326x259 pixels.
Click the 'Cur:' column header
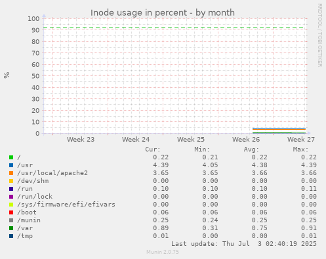click(153, 149)
